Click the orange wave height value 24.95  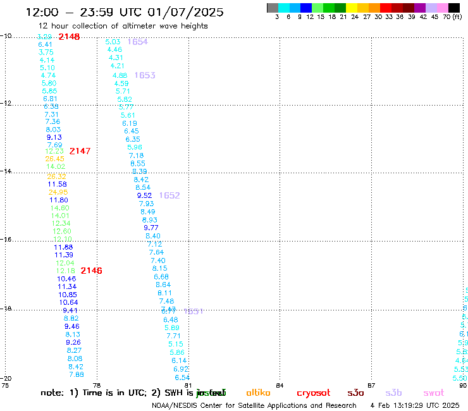click(58, 192)
